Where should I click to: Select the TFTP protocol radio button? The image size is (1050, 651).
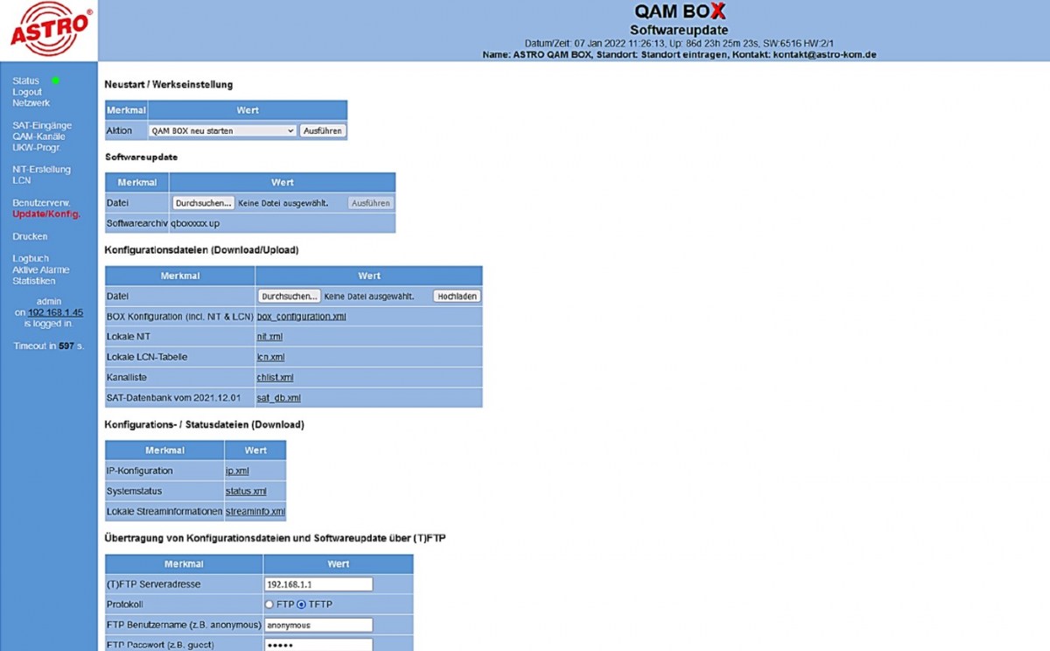click(301, 605)
